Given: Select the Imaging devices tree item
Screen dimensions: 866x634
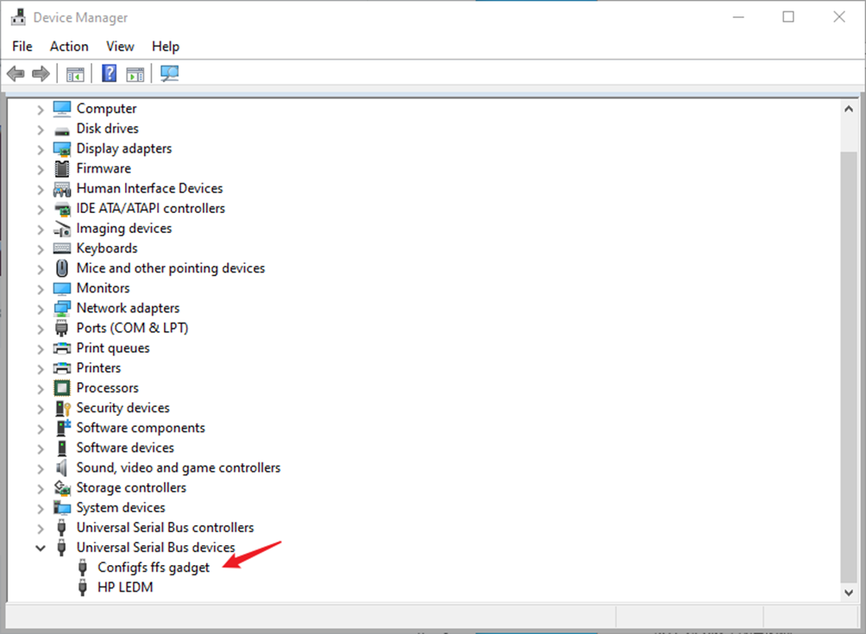Looking at the screenshot, I should (123, 229).
